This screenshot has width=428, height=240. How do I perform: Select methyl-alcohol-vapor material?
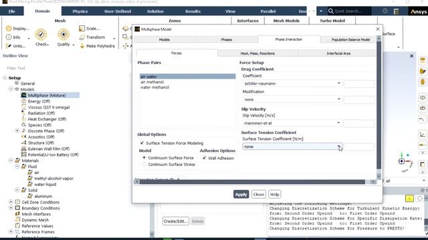(53, 179)
